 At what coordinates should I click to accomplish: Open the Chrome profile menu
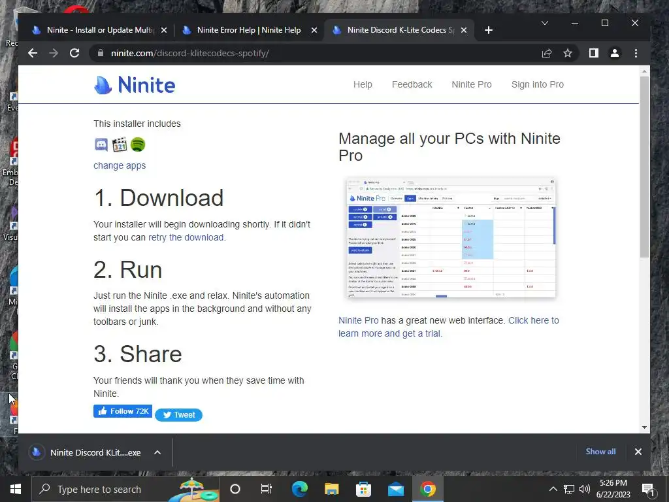tap(614, 53)
